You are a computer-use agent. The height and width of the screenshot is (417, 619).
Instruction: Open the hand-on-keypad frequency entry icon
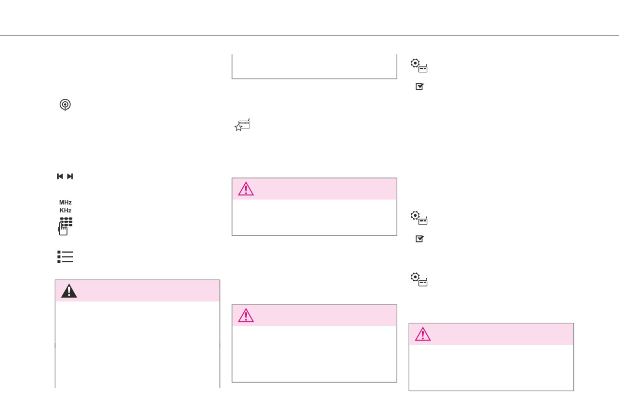(x=65, y=226)
